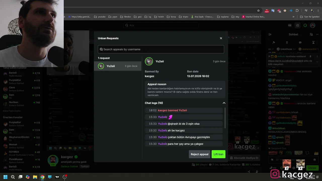The height and width of the screenshot is (181, 322).
Task: Open Yu2eii's avatar in the appeal details
Action: point(149,61)
